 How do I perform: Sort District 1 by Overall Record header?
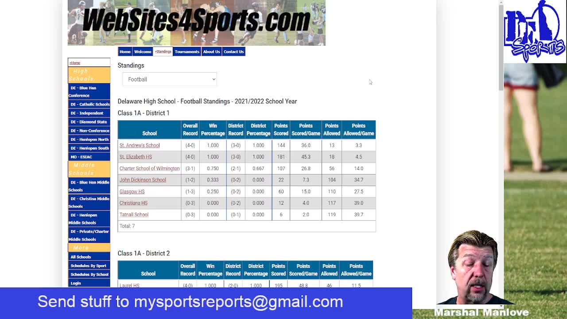click(190, 130)
